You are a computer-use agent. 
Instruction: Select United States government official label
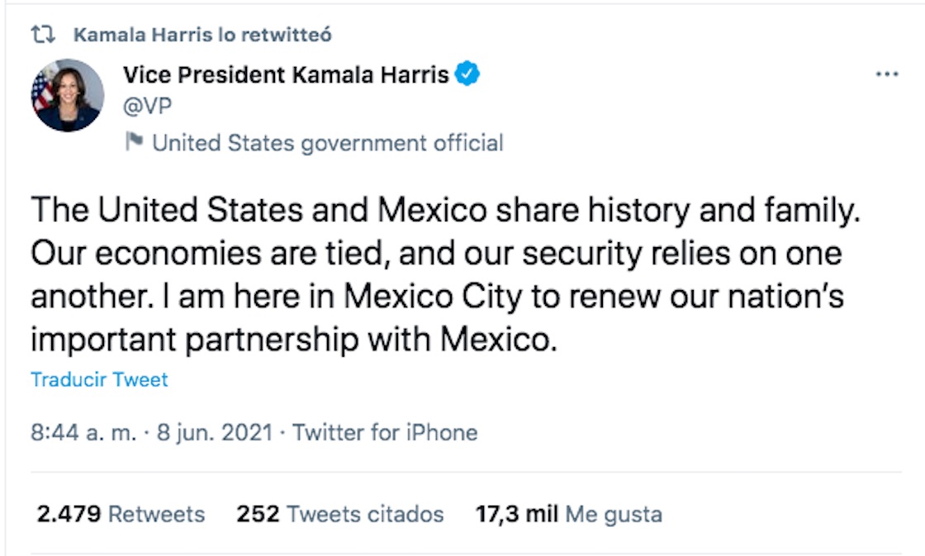326,142
